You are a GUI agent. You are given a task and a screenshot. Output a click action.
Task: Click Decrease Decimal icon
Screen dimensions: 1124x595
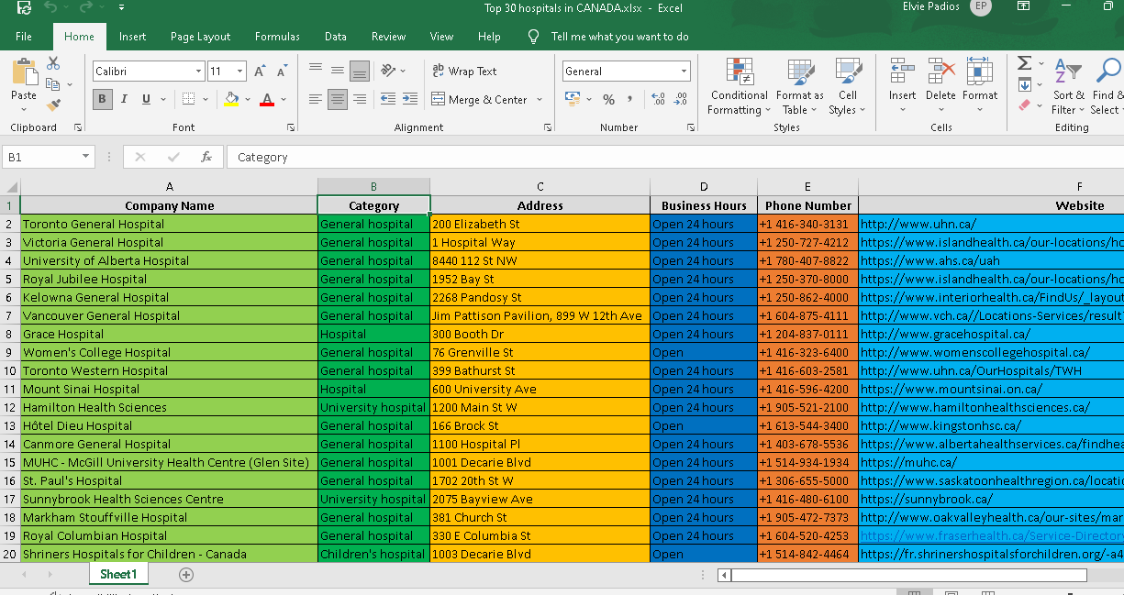[x=680, y=99]
